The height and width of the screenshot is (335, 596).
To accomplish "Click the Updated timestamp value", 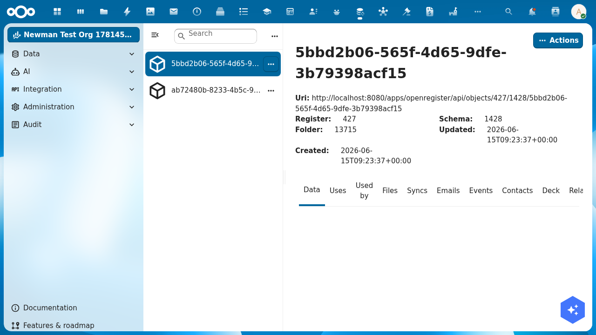I will coord(522,135).
